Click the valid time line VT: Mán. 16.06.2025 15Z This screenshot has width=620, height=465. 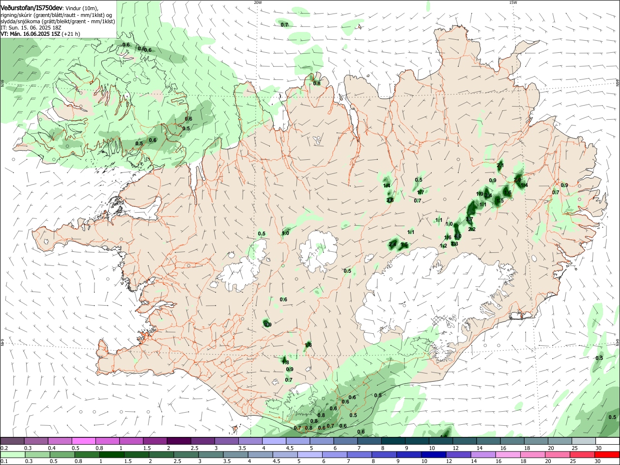30,34
